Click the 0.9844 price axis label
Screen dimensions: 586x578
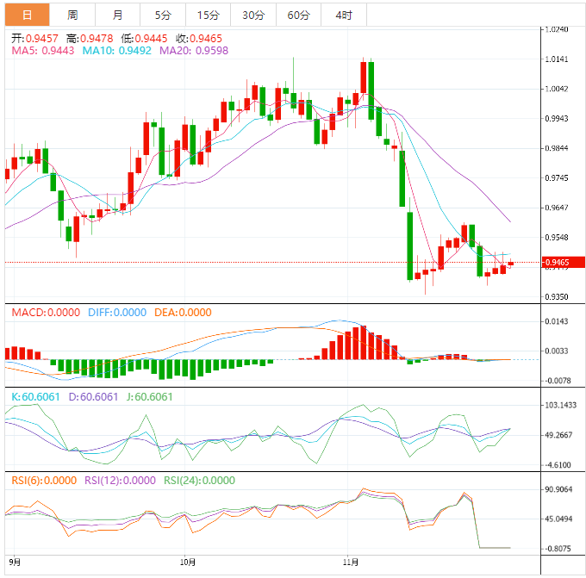tap(557, 148)
